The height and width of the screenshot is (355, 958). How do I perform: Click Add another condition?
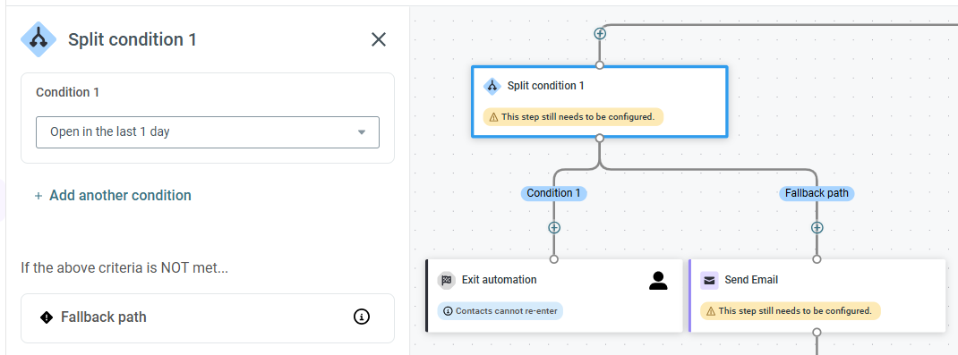[113, 195]
